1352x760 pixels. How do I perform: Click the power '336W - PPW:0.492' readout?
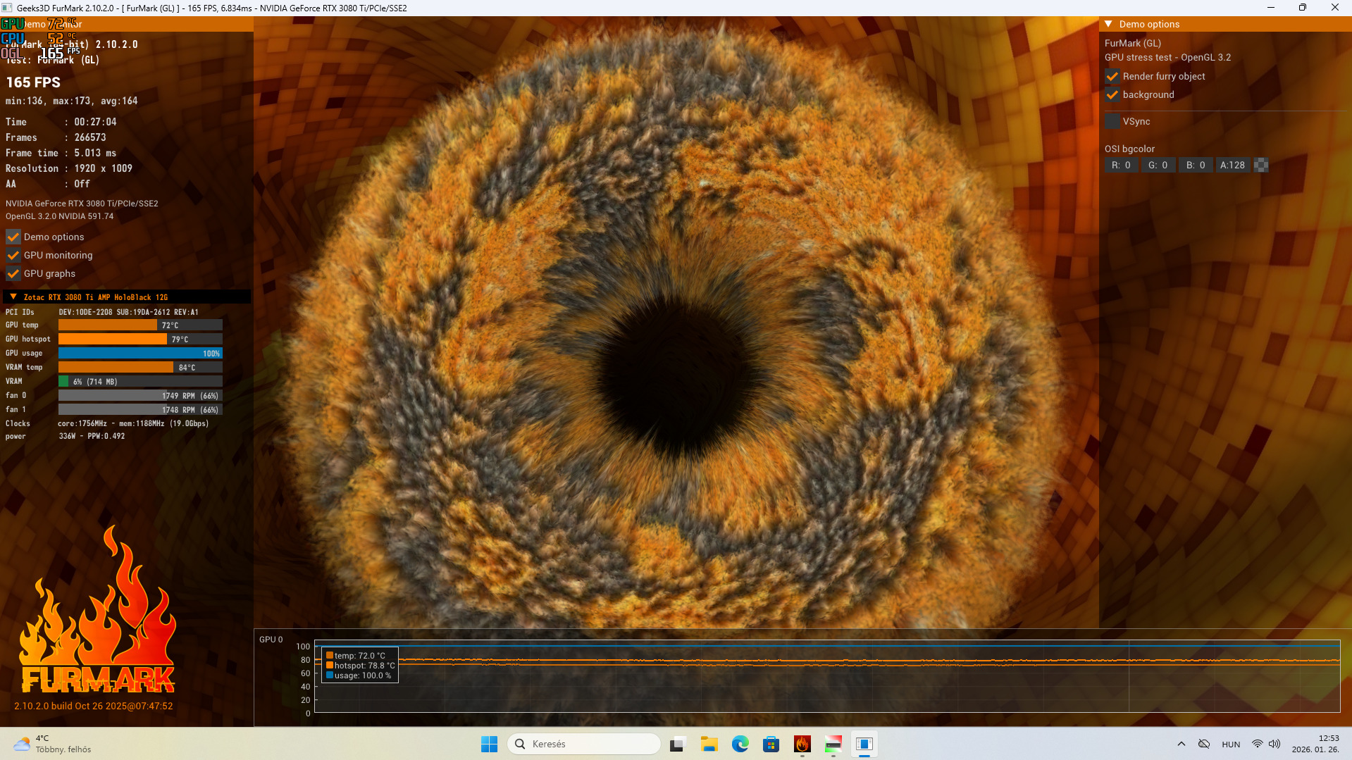click(92, 436)
